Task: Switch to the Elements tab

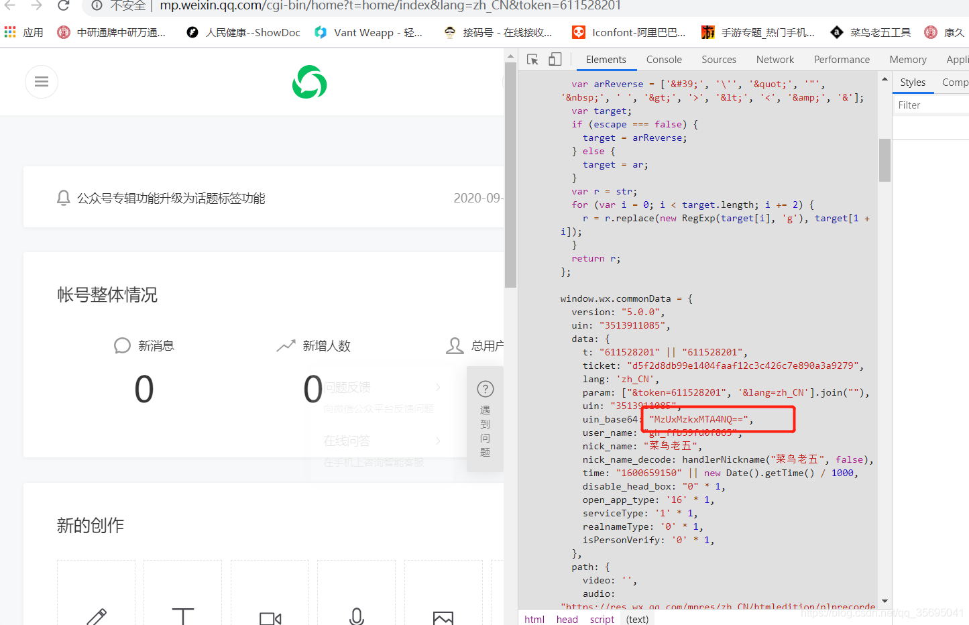Action: tap(606, 60)
